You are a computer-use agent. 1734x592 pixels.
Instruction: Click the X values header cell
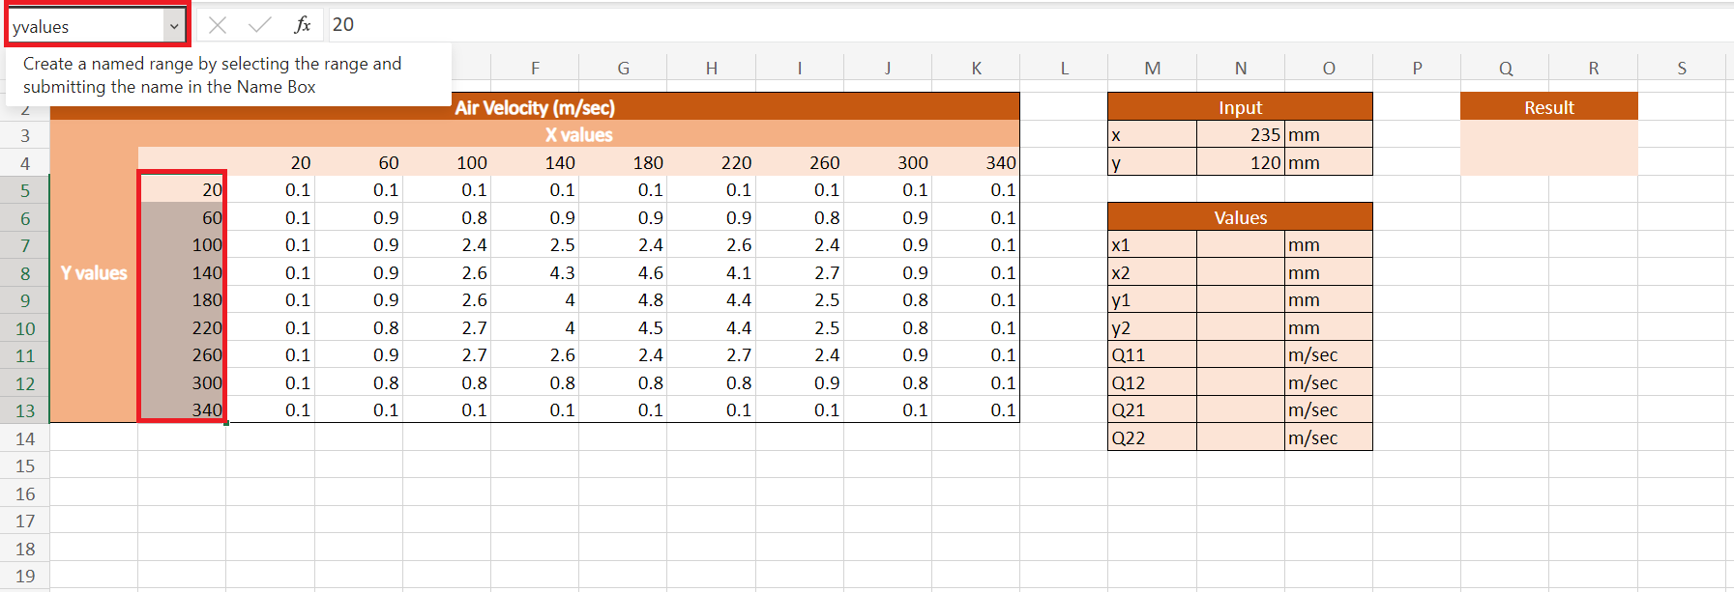[578, 134]
